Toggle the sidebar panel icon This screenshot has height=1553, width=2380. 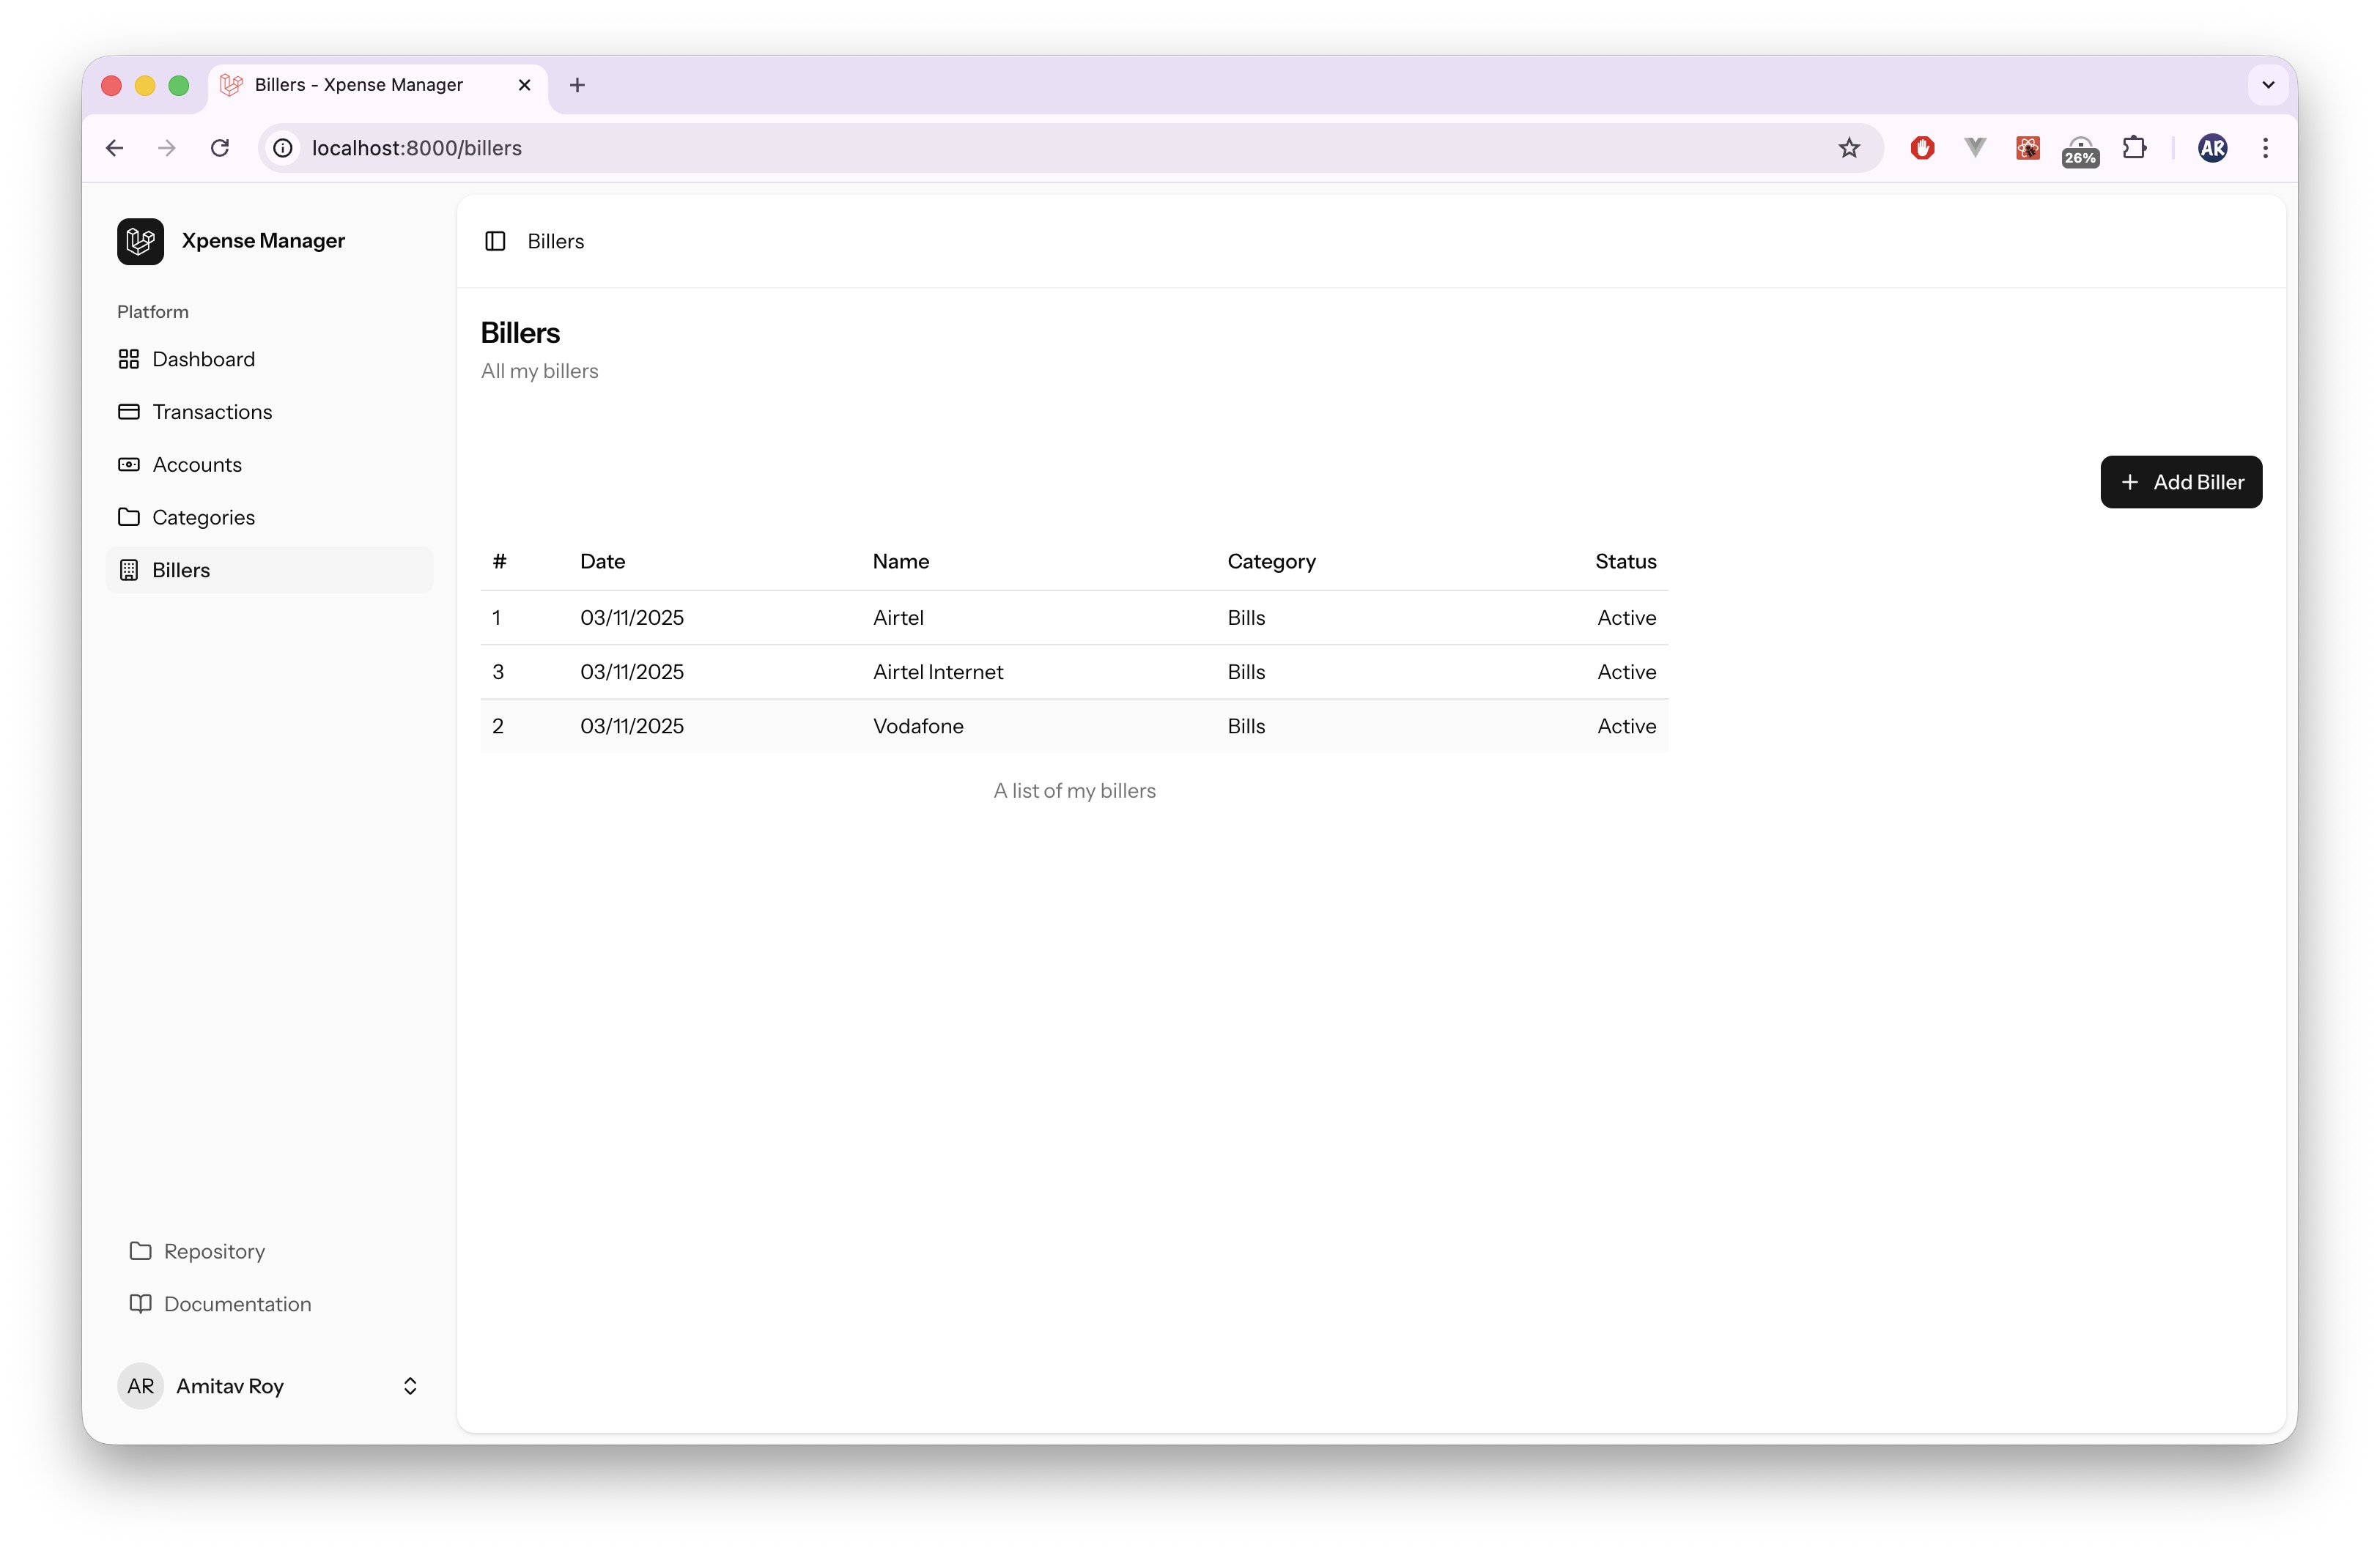[495, 241]
